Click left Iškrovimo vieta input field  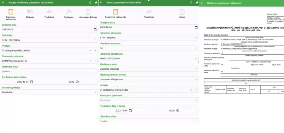tap(49, 71)
